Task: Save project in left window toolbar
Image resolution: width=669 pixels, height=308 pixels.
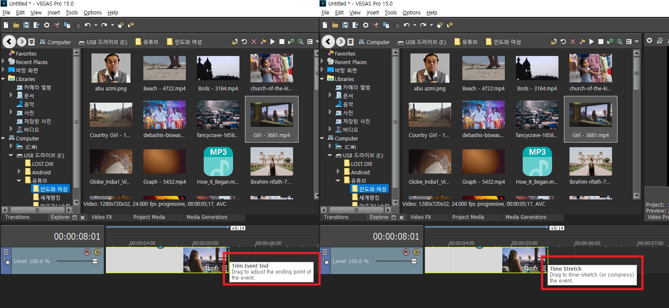Action: (x=26, y=25)
